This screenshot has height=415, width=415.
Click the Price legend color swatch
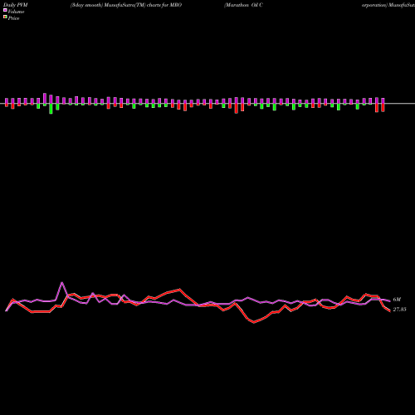(5, 17)
